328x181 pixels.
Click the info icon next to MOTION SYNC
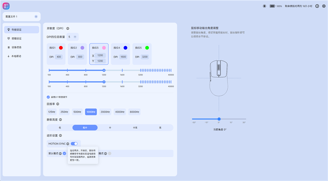click(68, 144)
